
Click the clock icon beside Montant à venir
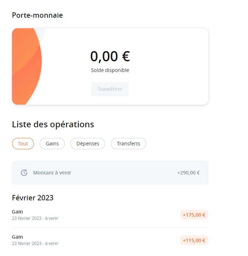tap(24, 173)
